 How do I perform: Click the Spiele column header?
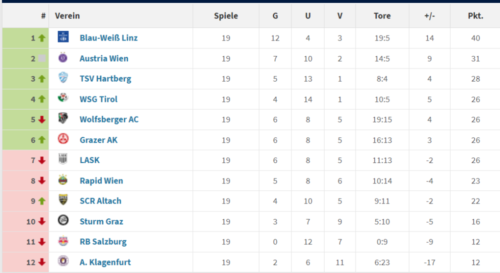(226, 16)
